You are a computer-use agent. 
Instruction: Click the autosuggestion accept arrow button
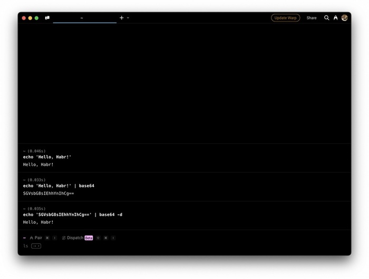click(36, 246)
